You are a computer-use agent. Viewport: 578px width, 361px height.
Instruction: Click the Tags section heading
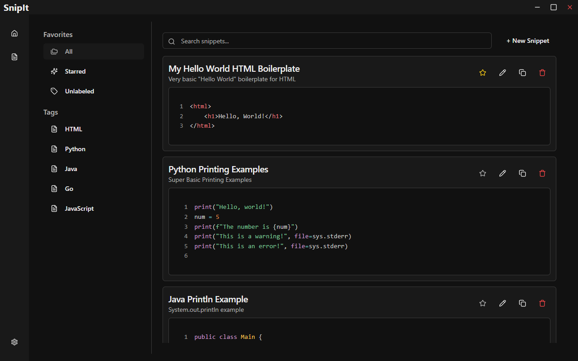coord(51,112)
